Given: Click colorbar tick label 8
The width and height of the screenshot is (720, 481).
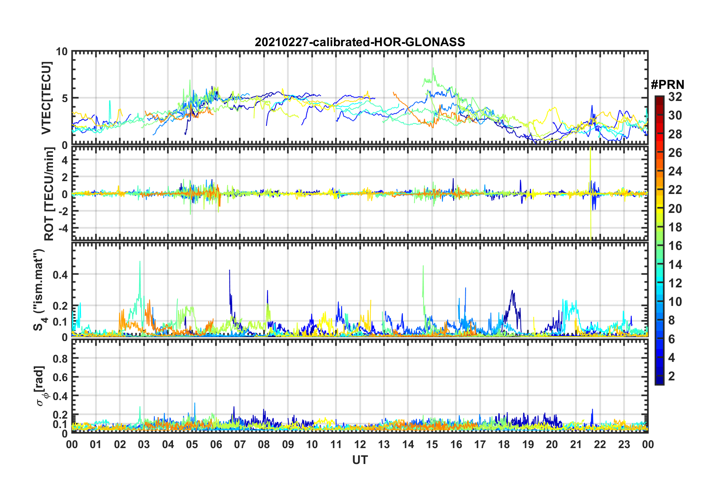Looking at the screenshot, I should (672, 320).
